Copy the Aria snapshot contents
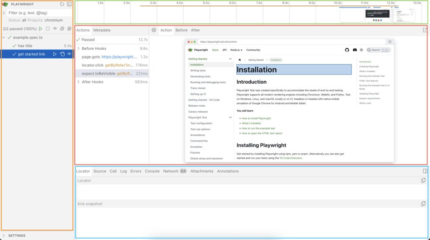This screenshot has height=240, width=430. 423,204
